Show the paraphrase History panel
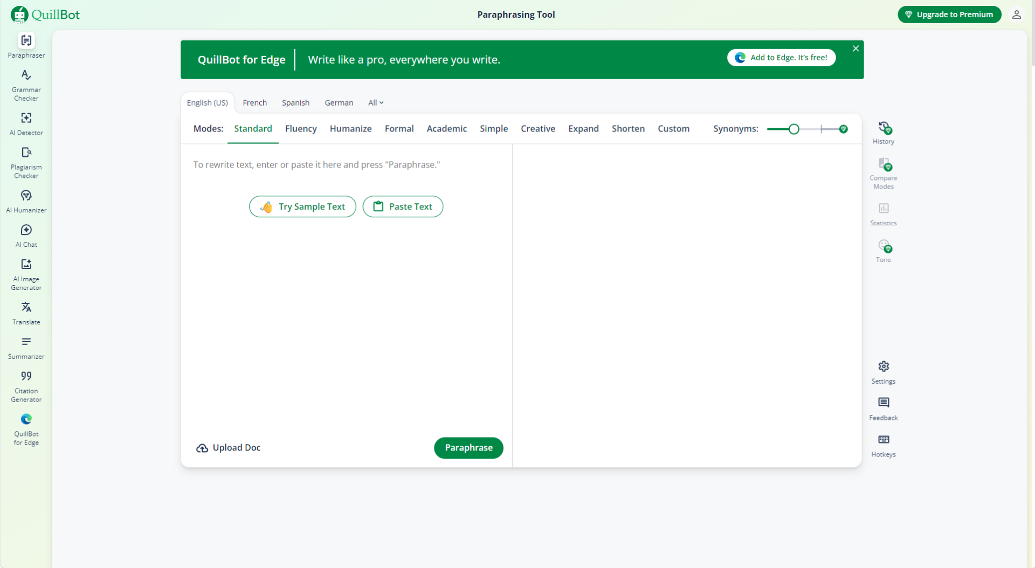The image size is (1035, 568). click(x=883, y=133)
